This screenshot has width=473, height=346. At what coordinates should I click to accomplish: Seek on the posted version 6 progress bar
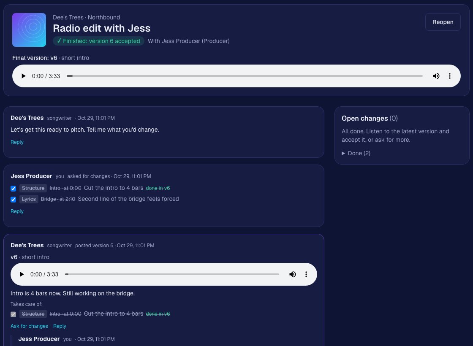(x=172, y=274)
